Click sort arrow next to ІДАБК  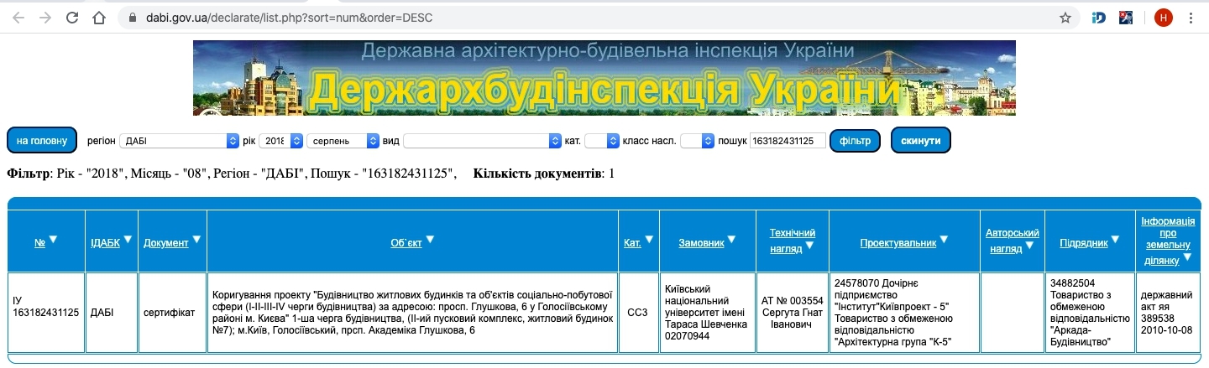click(128, 241)
